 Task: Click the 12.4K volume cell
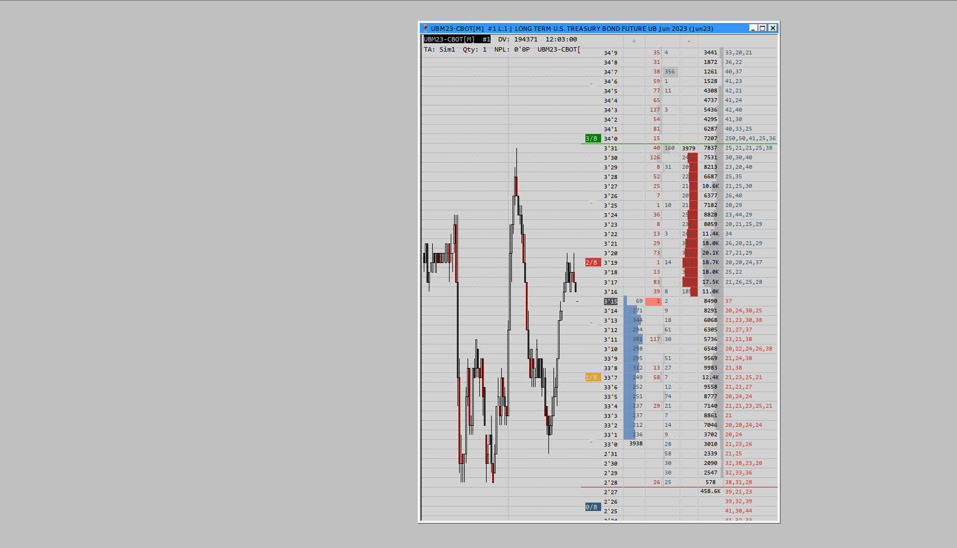click(x=710, y=377)
